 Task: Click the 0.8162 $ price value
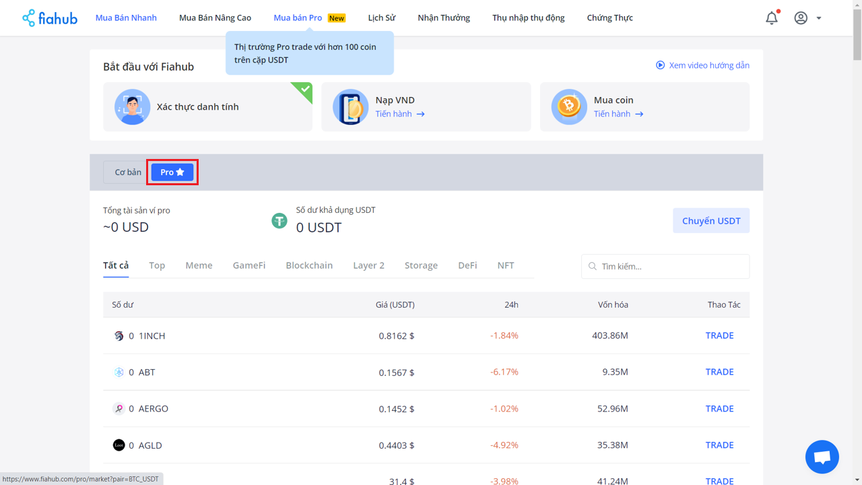point(397,336)
